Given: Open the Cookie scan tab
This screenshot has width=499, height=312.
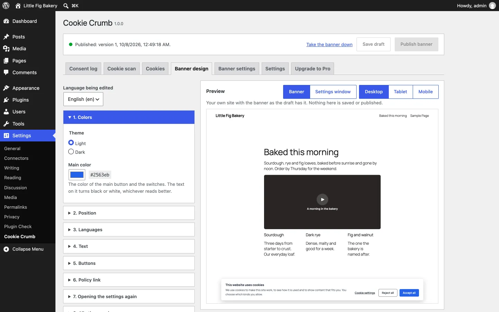Looking at the screenshot, I should click(122, 69).
